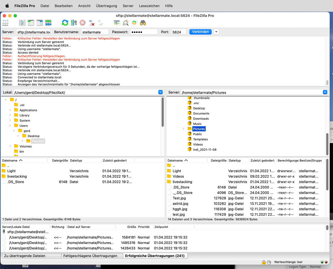Refresh file and folder lists
The image size is (333, 269).
65,23
